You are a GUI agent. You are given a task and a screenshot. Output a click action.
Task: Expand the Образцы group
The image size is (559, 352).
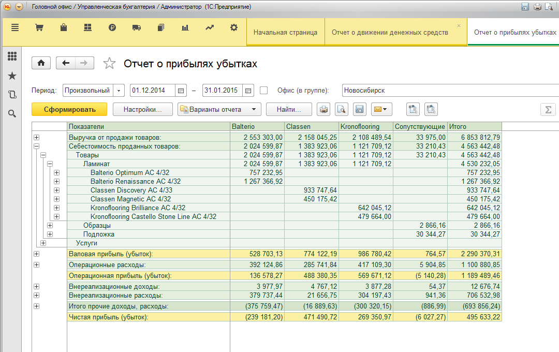pos(50,225)
